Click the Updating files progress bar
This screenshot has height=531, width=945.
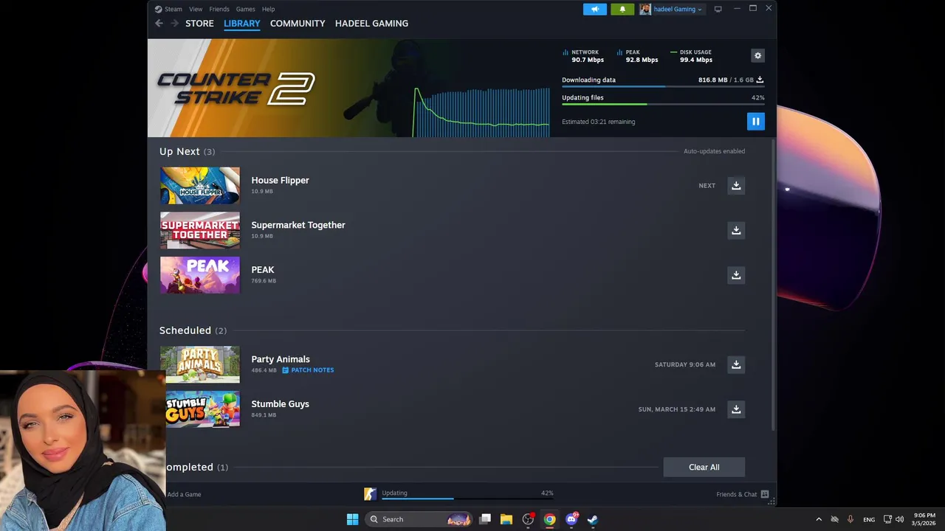coord(663,105)
